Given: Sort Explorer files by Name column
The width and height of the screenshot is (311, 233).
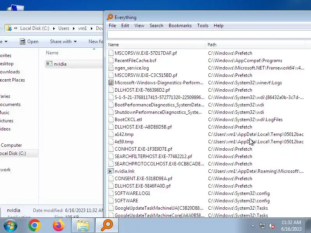Looking at the screenshot, I should pos(52,53).
